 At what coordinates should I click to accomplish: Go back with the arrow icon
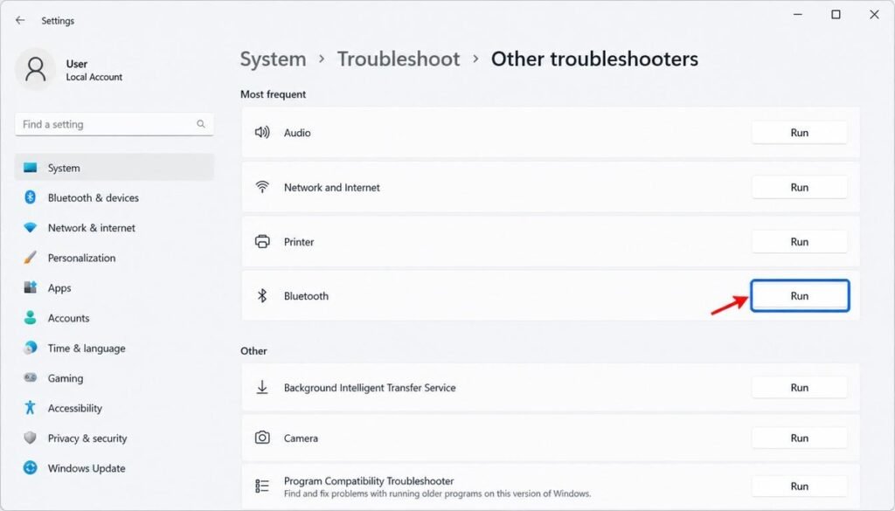pyautogui.click(x=20, y=20)
